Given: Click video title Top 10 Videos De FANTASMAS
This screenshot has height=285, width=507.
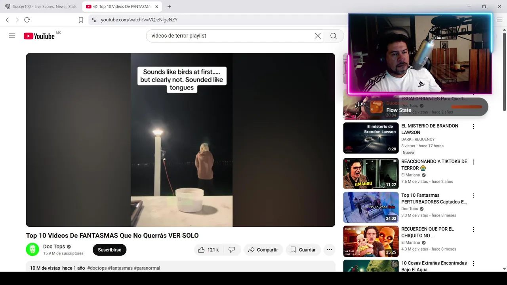Looking at the screenshot, I should pos(112,236).
